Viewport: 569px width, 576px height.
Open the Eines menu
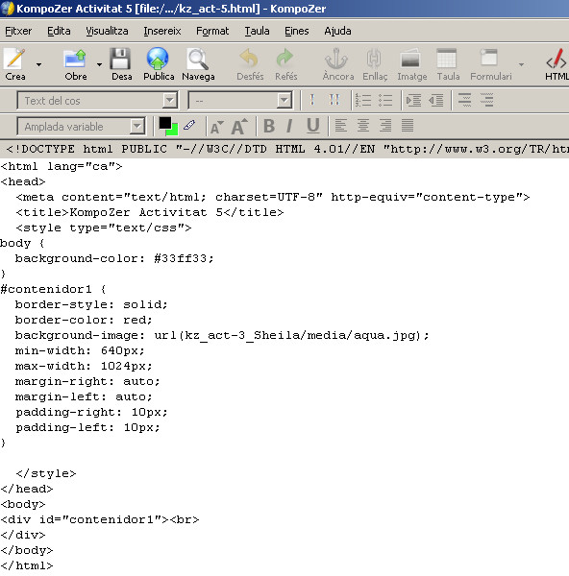[296, 31]
